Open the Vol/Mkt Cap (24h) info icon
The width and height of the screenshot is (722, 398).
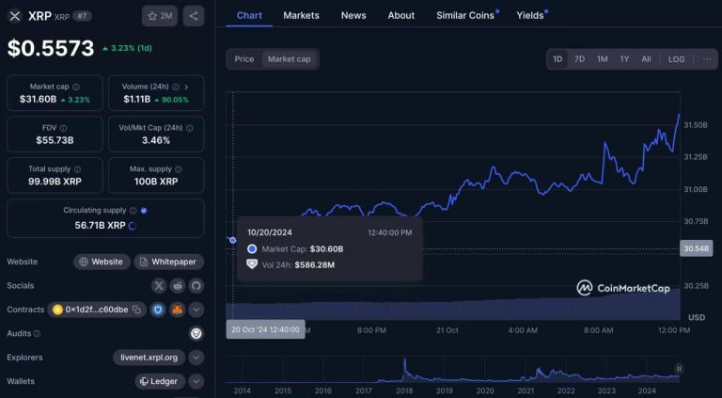[189, 128]
